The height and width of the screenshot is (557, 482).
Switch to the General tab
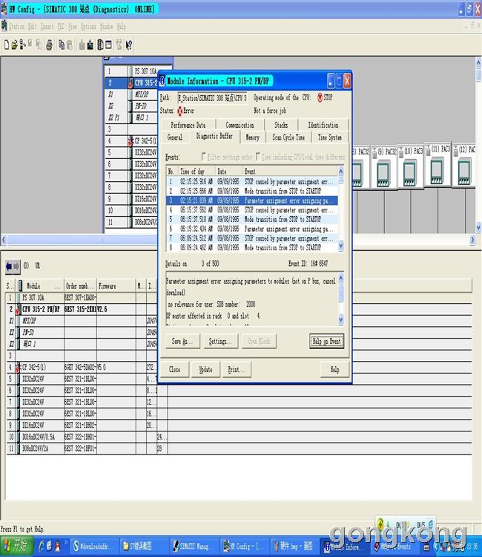coord(175,137)
